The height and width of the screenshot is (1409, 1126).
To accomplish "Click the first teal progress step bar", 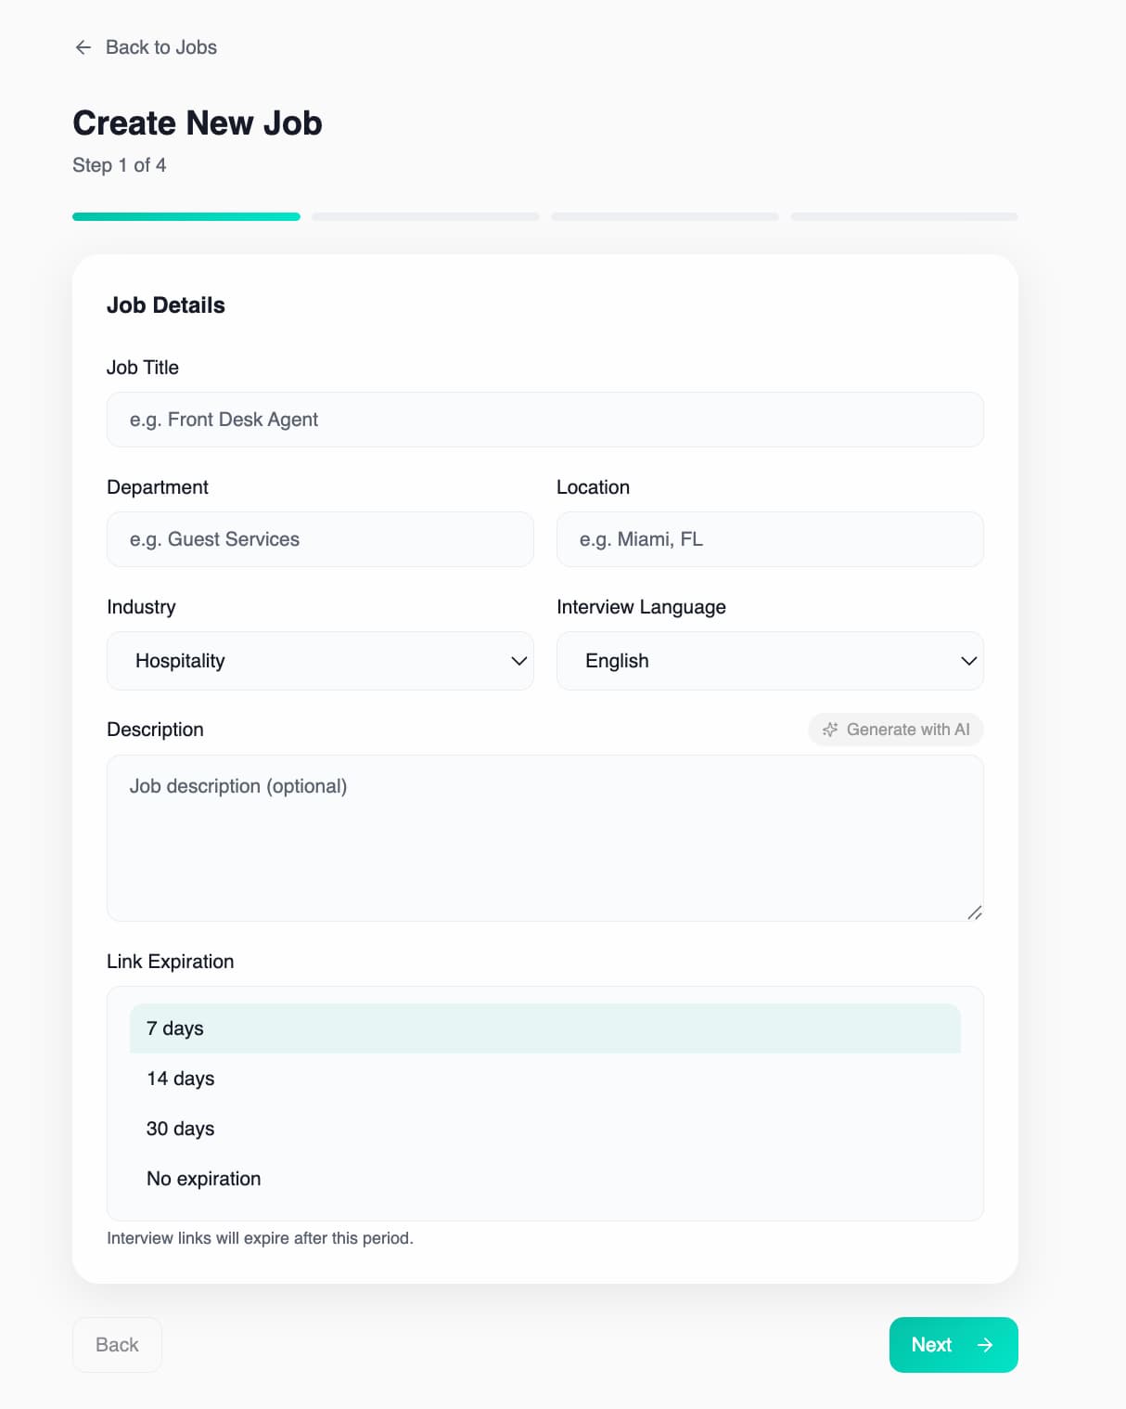I will click(186, 217).
